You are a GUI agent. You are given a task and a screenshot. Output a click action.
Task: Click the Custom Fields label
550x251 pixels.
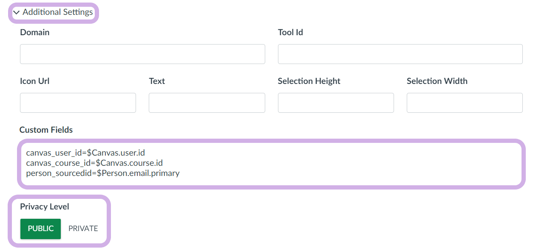pyautogui.click(x=46, y=130)
